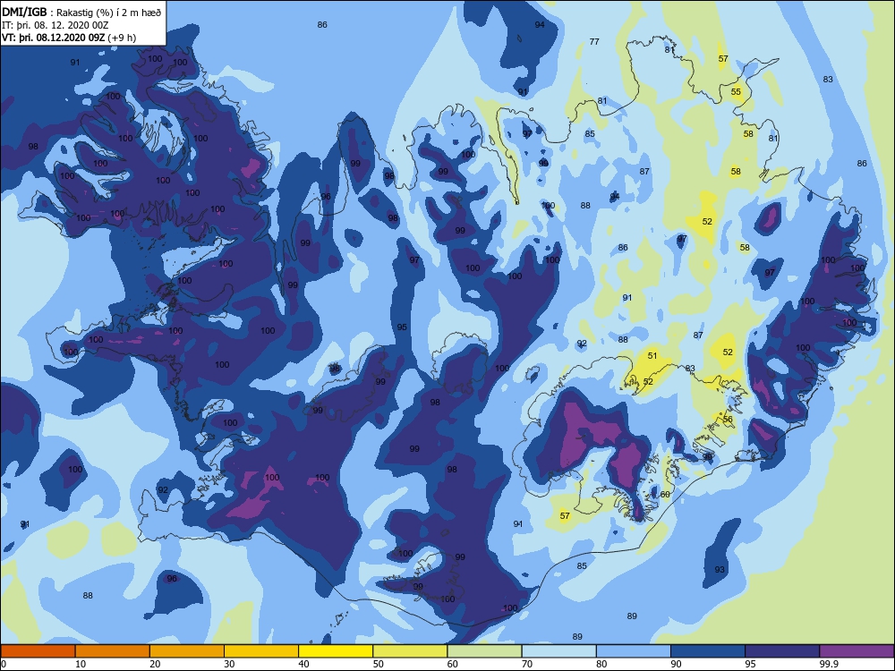Image resolution: width=895 pixels, height=671 pixels.
Task: Click the legend scale label 70
Action: [x=527, y=664]
